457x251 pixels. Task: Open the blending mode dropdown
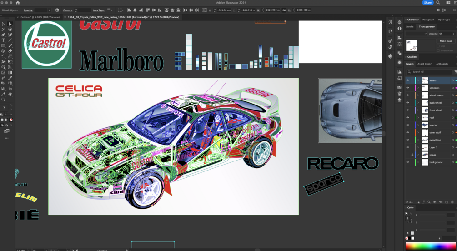pos(416,34)
